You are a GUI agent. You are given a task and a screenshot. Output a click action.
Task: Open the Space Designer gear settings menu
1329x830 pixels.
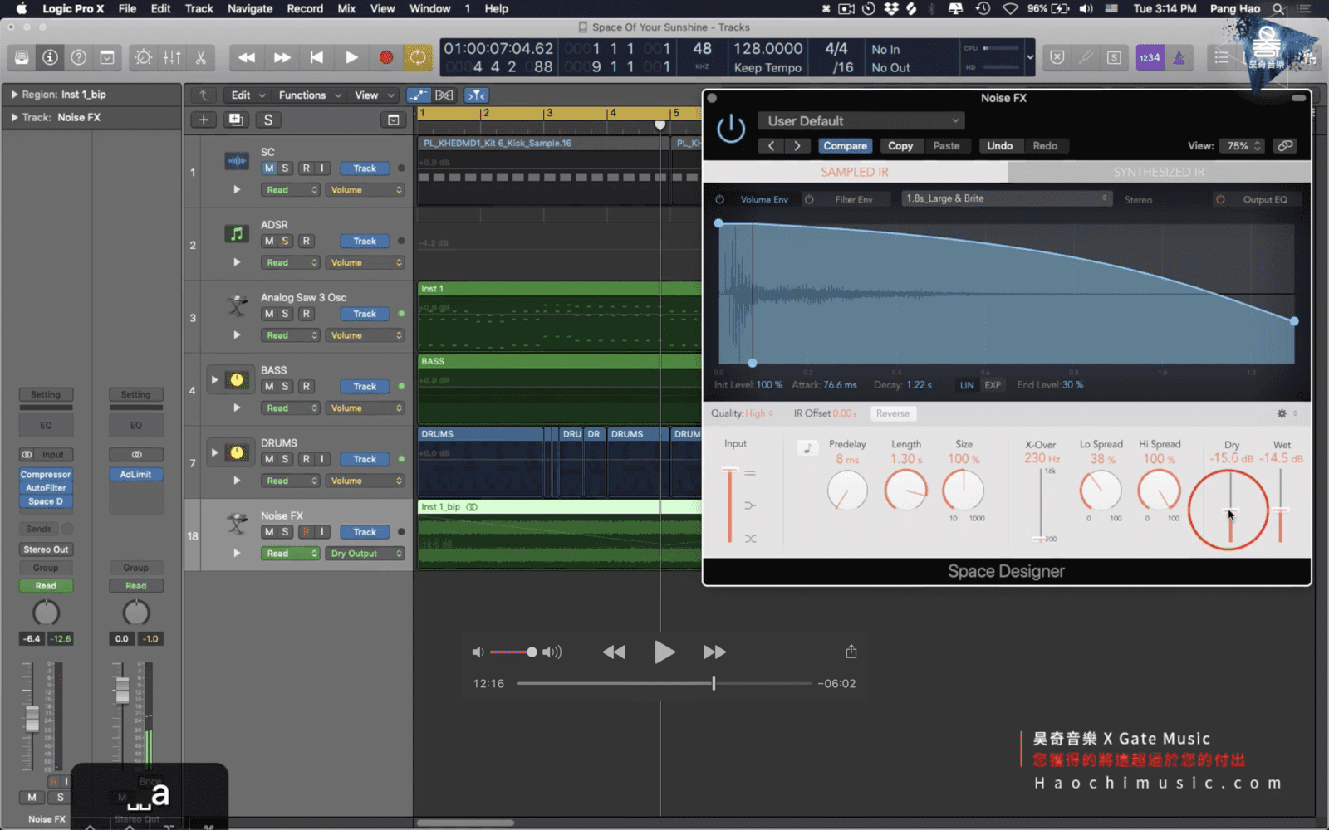(x=1282, y=413)
